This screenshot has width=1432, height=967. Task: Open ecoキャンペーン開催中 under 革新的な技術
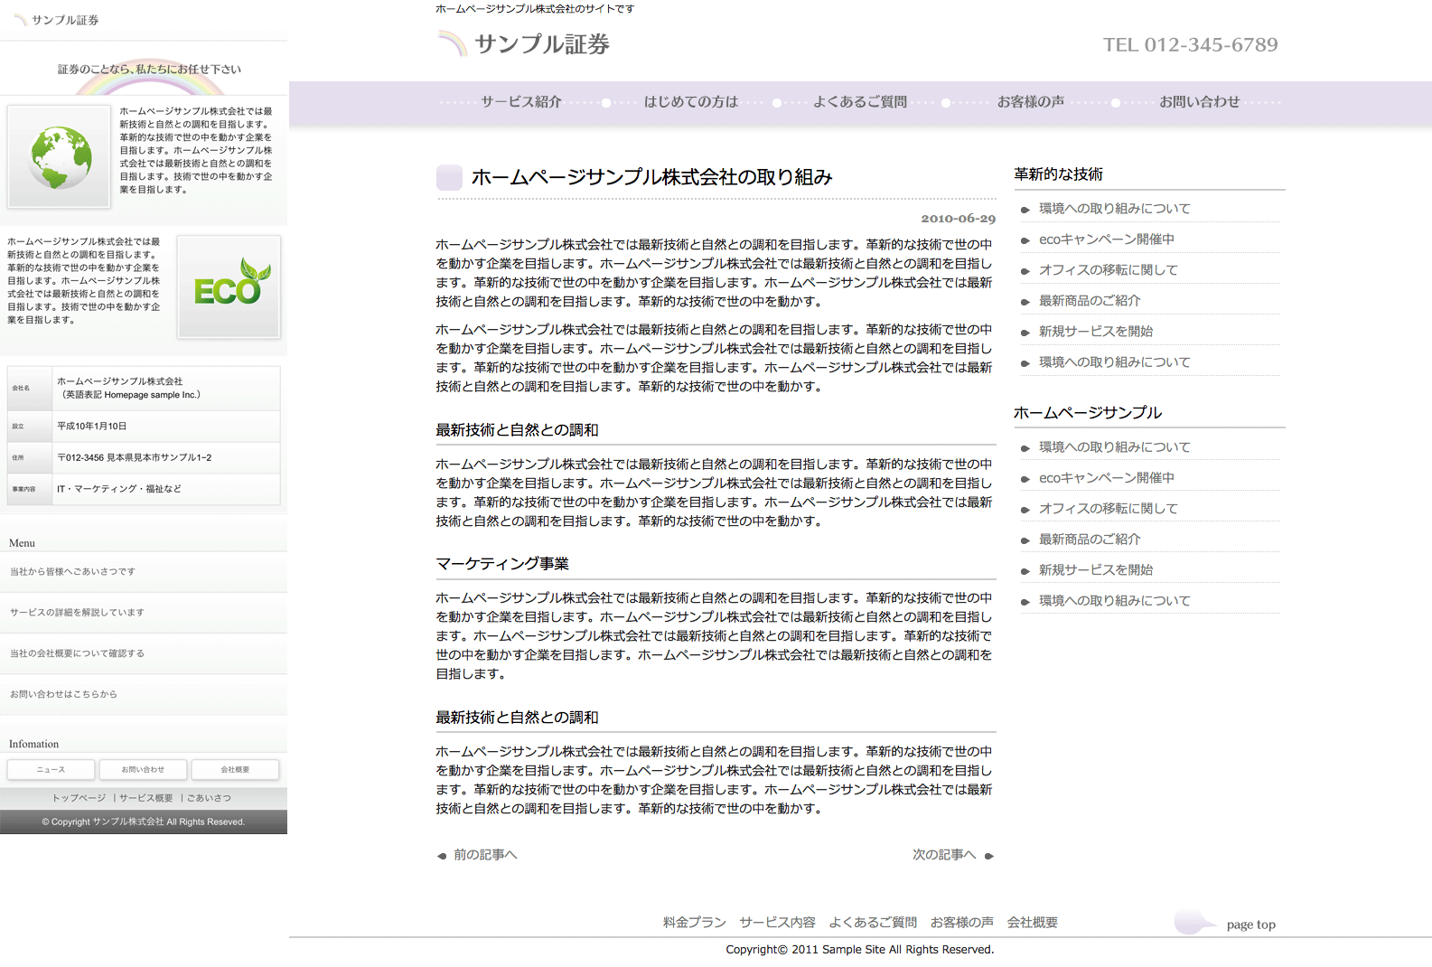pyautogui.click(x=1106, y=239)
